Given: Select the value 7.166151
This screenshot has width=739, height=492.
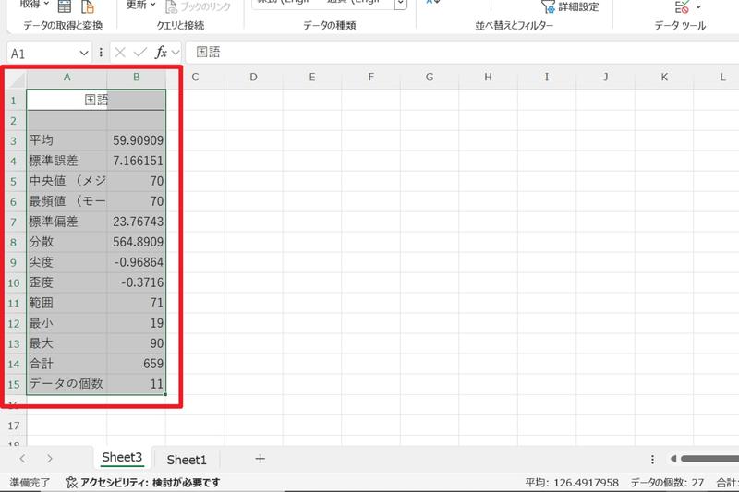Looking at the screenshot, I should pos(136,161).
